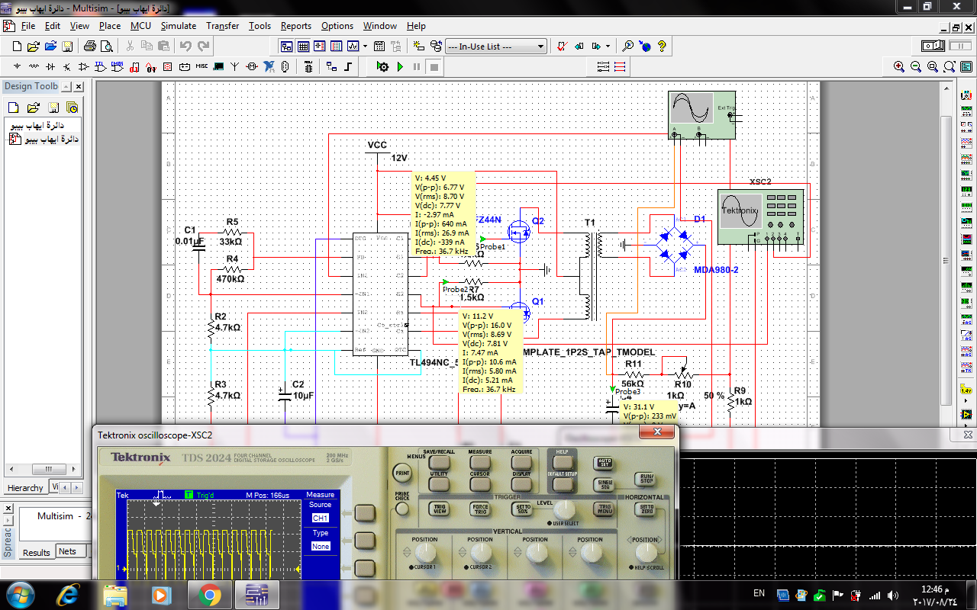The height and width of the screenshot is (610, 977).
Task: Switch to the Results tab
Action: coord(37,553)
